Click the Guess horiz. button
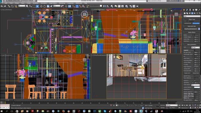Image resolution: width=201 pixels, height=113 pixels. pyautogui.click(x=196, y=73)
